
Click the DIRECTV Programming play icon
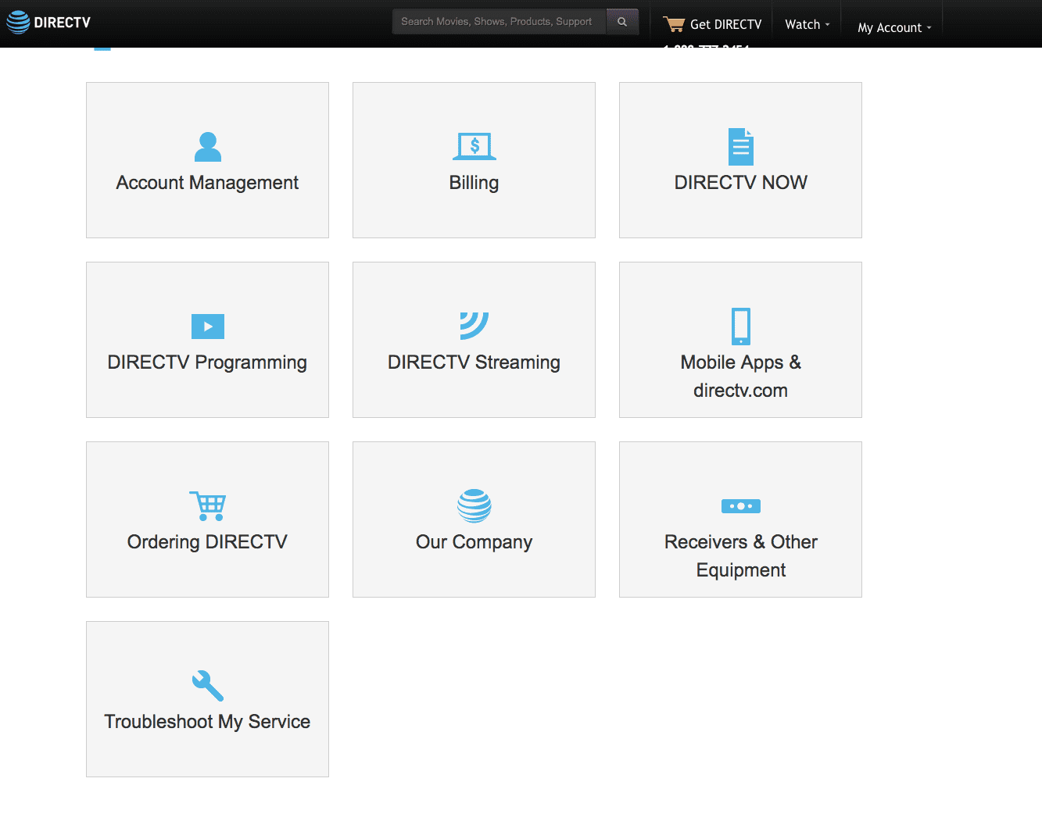click(207, 327)
